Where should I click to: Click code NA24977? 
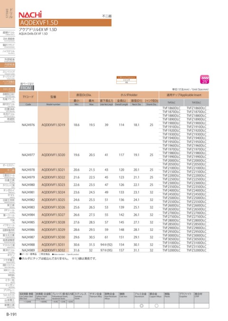(28, 155)
